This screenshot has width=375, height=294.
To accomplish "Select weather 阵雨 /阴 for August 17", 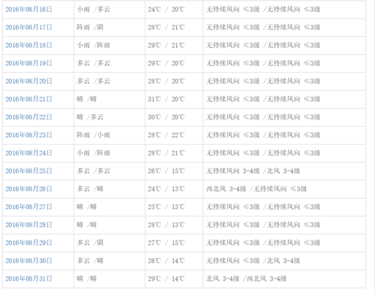I will pyautogui.click(x=90, y=27).
